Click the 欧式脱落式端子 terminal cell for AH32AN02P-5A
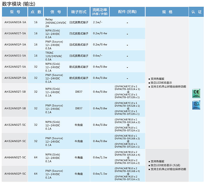Screen dimensions: 206x184 (x=79, y=78)
